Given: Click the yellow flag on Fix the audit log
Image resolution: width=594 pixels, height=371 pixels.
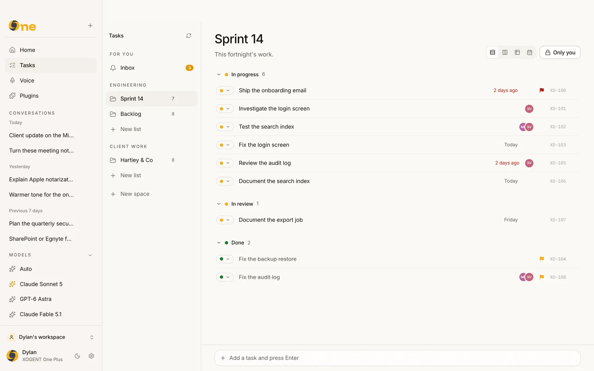Looking at the screenshot, I should pyautogui.click(x=542, y=277).
